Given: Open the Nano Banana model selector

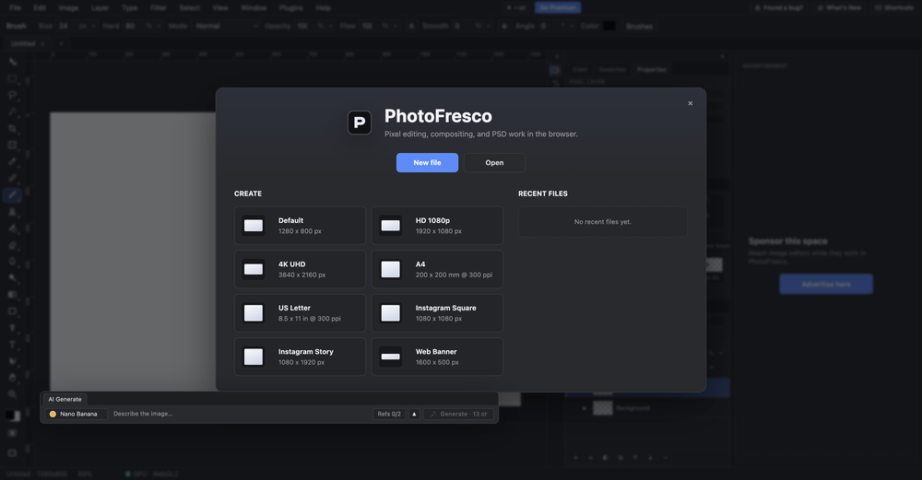Looking at the screenshot, I should pyautogui.click(x=77, y=414).
